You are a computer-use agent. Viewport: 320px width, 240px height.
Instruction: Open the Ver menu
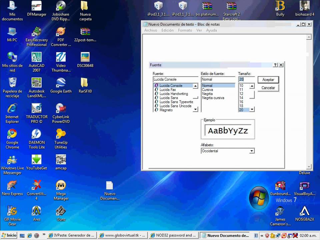coord(199,30)
